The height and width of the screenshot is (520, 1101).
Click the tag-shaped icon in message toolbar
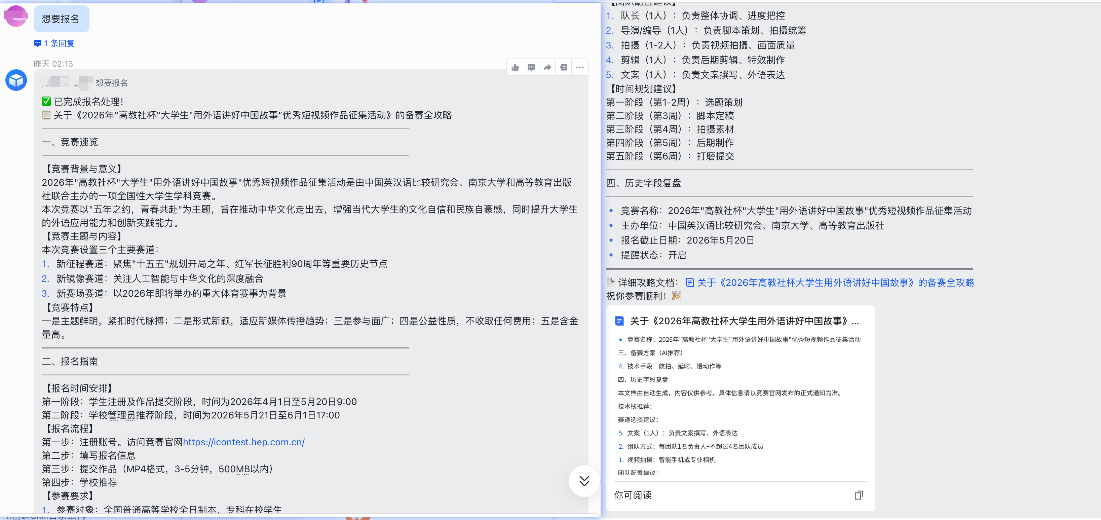[x=564, y=68]
